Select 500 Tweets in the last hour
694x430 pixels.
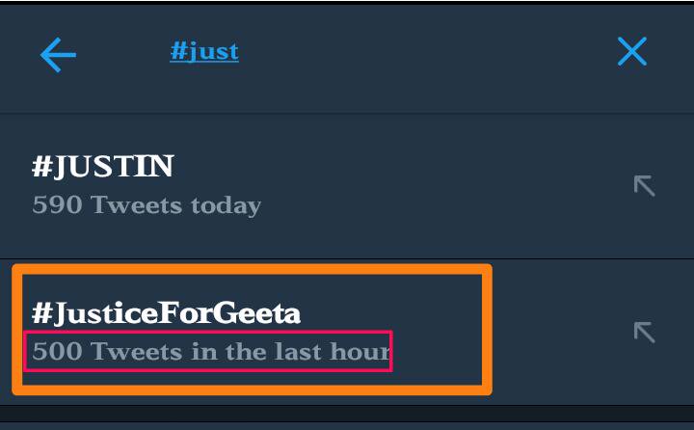pos(211,351)
